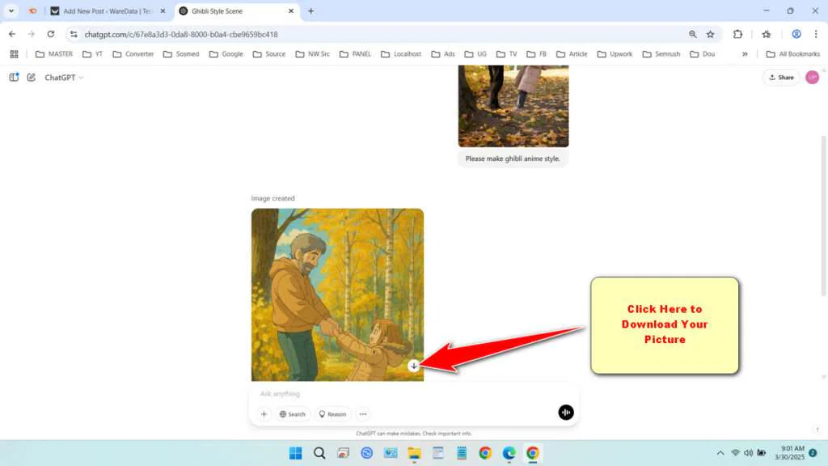The width and height of the screenshot is (828, 466).
Task: Compose a new chat in ChatGPT
Action: 31,77
